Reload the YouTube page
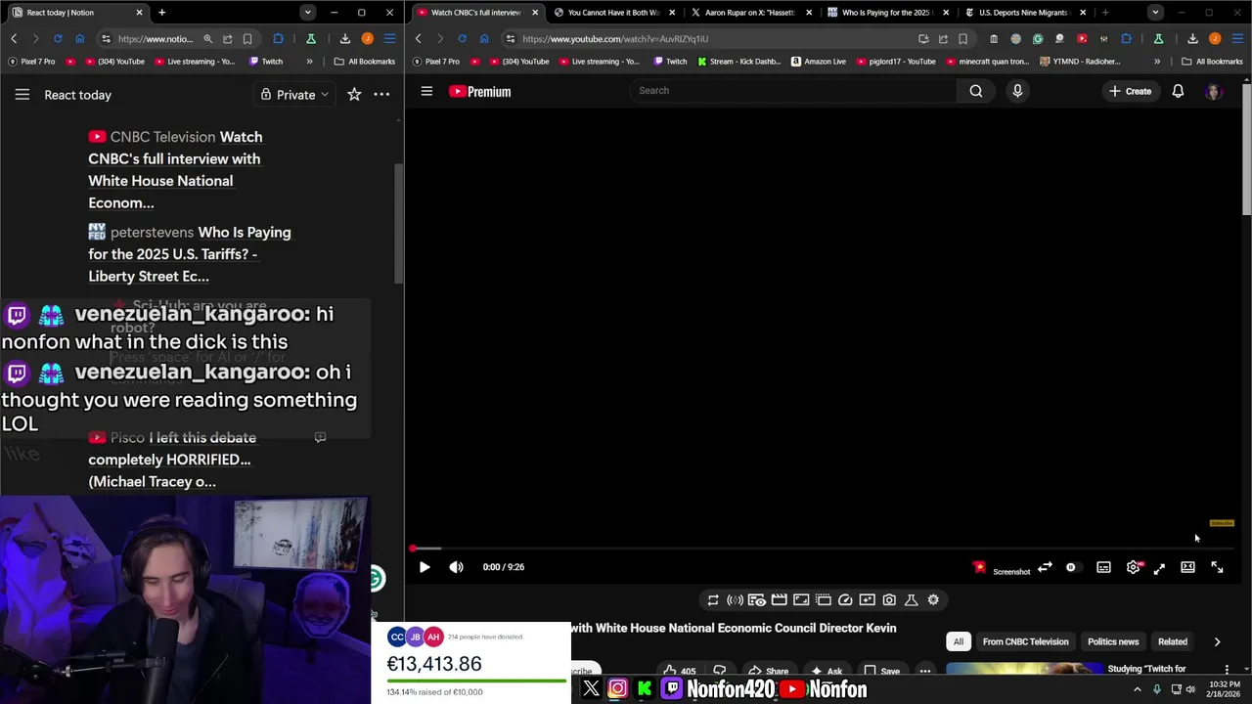 [462, 39]
